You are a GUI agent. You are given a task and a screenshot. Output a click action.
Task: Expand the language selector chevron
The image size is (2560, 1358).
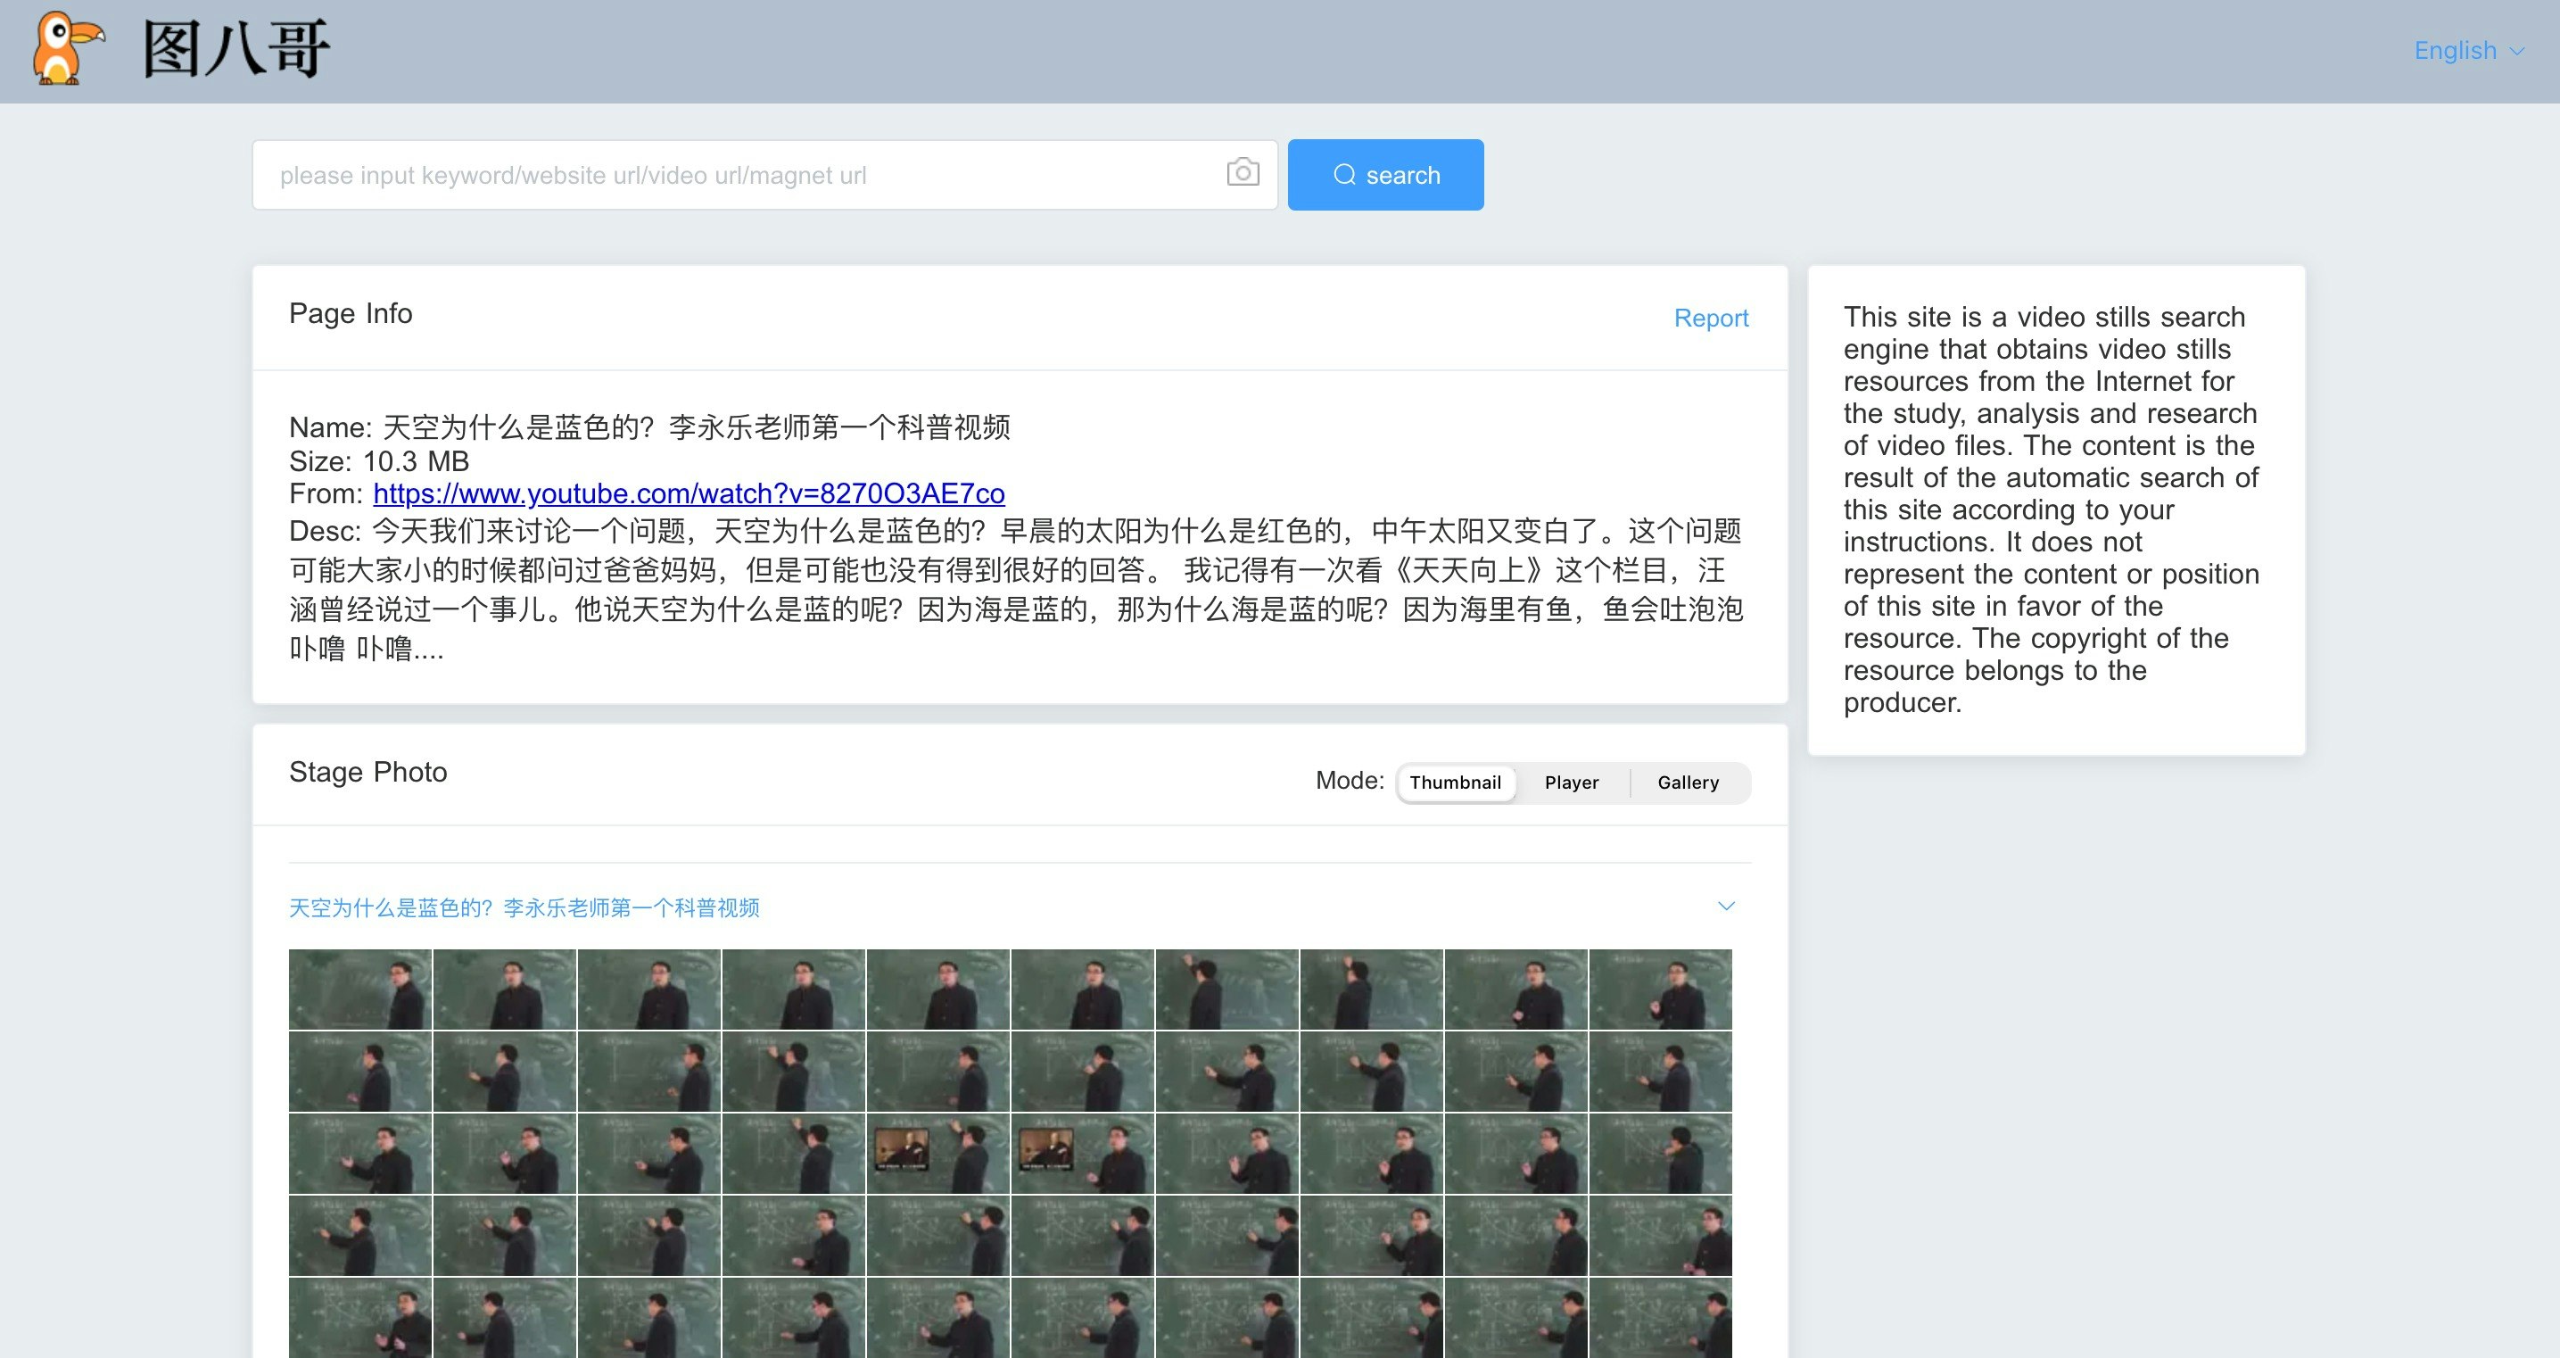[2516, 51]
